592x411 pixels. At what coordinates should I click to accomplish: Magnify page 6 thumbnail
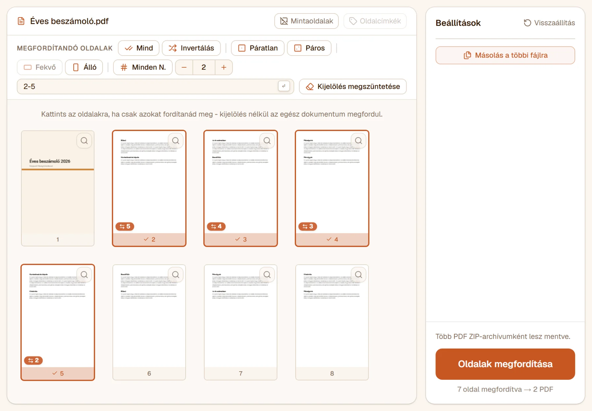pyautogui.click(x=176, y=275)
